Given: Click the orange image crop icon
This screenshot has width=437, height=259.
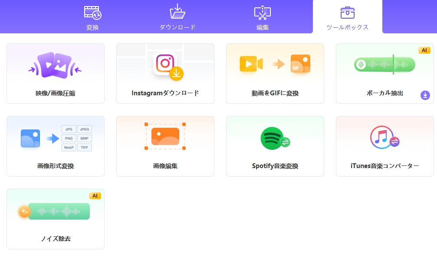Looking at the screenshot, I should point(165,136).
